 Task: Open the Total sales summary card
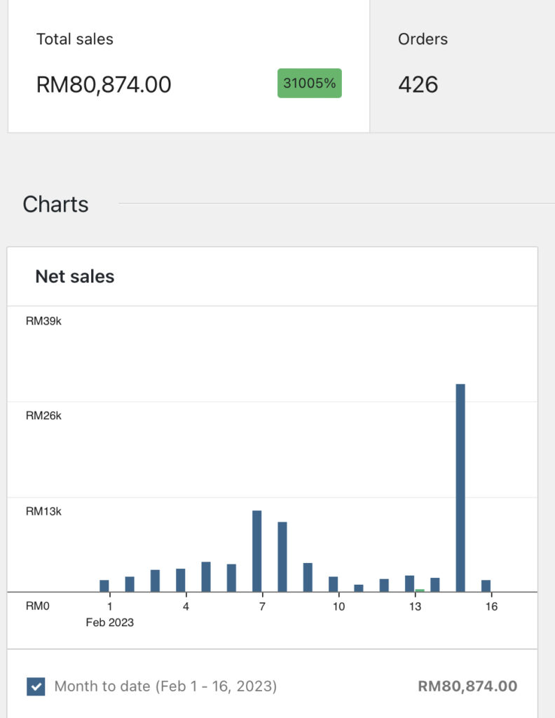(x=189, y=66)
